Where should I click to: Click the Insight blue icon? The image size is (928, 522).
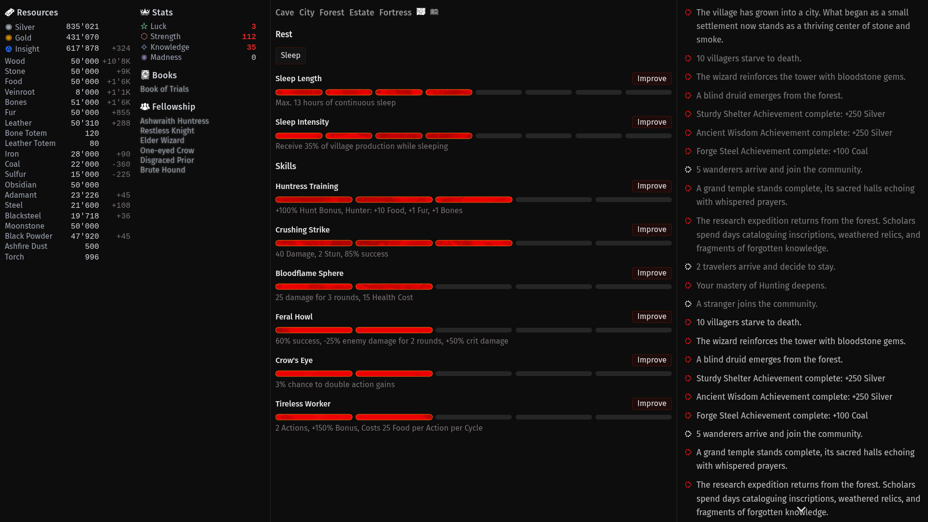pos(9,49)
